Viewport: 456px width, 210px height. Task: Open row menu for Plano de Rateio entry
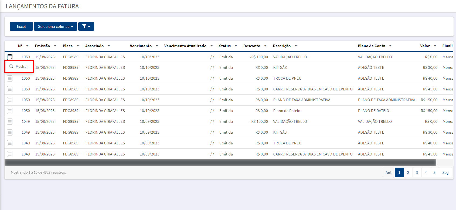tap(10, 111)
